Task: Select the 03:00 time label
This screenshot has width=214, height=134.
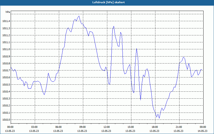Action: (35, 127)
